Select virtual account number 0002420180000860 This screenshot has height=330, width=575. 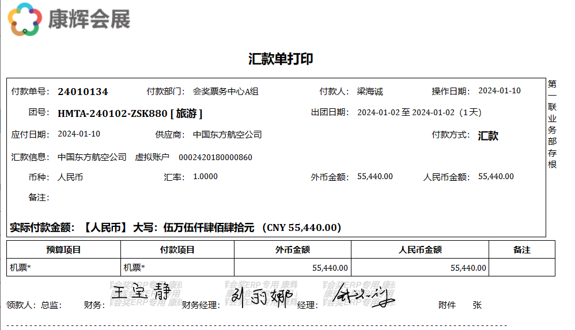tap(215, 157)
